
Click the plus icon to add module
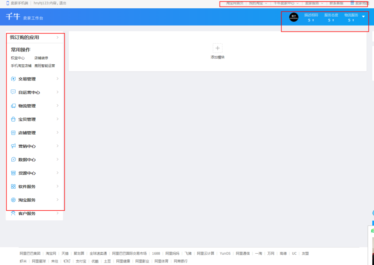tap(217, 48)
